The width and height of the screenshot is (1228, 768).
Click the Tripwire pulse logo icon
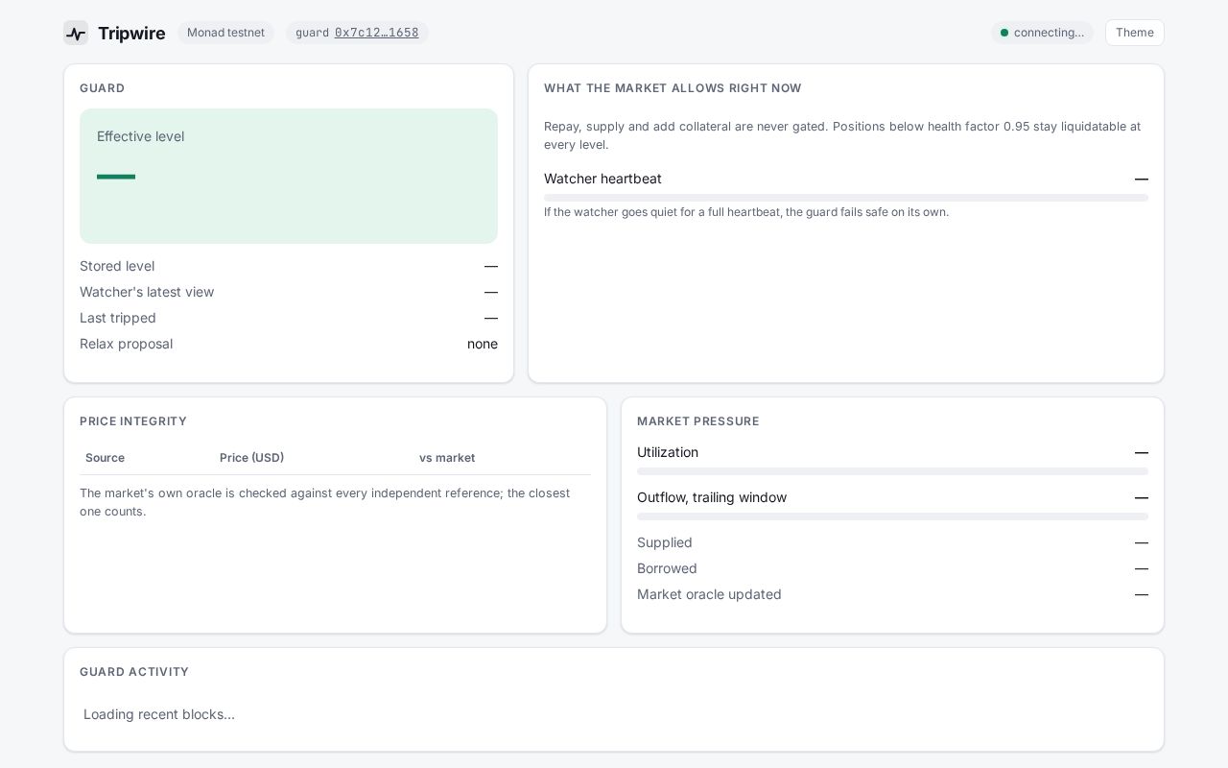point(76,33)
